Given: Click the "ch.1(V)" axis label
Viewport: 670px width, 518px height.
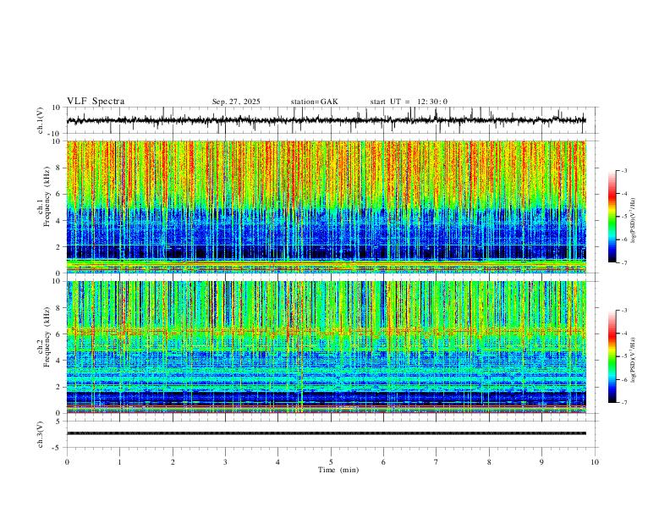Looking at the screenshot, I should tap(41, 120).
